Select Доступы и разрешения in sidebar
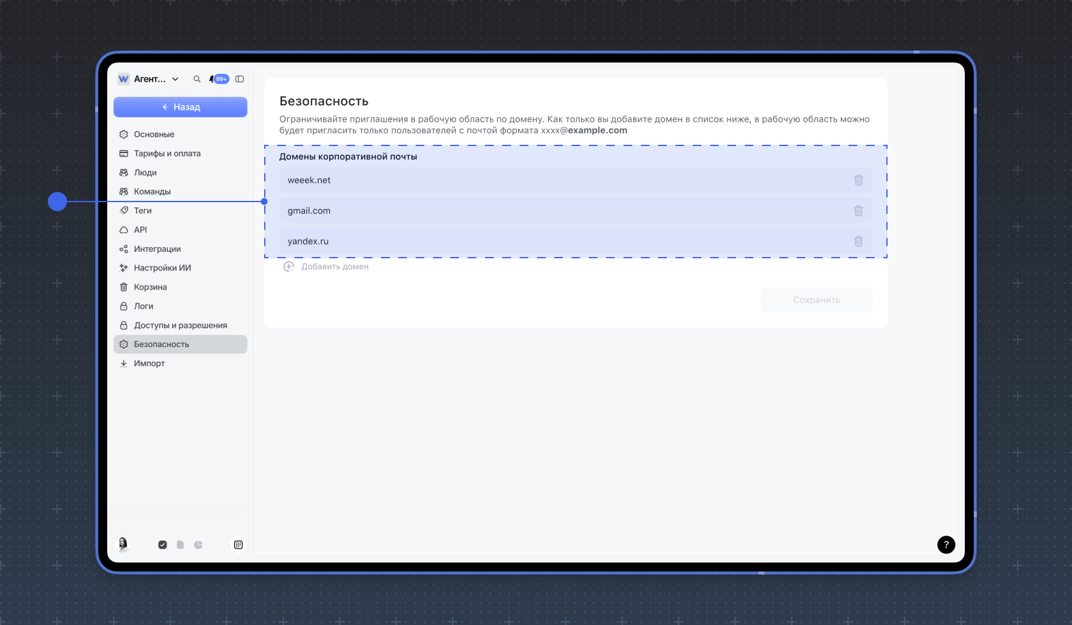 coord(180,325)
